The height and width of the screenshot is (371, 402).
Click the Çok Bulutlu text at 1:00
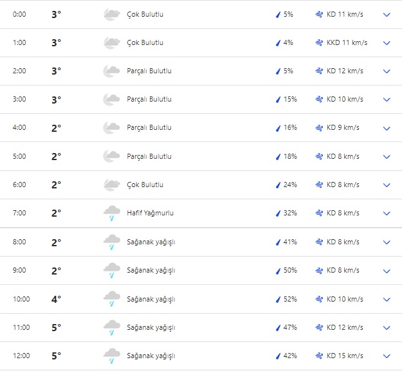click(145, 42)
